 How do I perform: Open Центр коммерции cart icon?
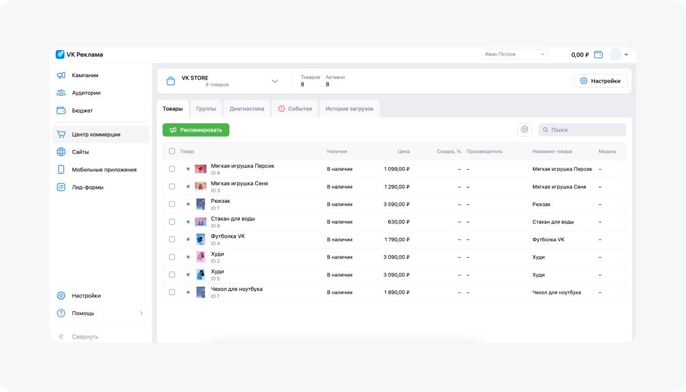[x=61, y=134]
